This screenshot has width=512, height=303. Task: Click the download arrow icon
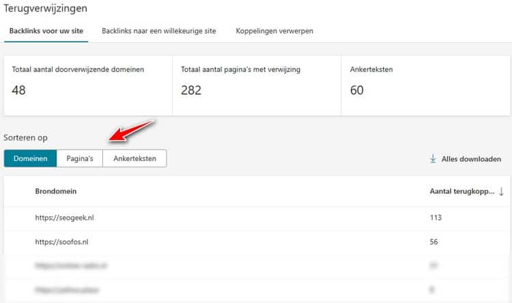433,159
